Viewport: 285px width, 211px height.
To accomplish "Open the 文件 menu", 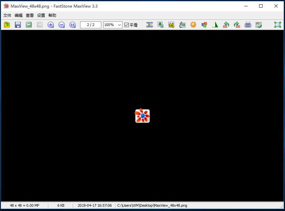I will point(7,15).
